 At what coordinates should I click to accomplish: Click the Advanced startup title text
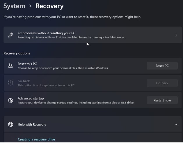point(31,99)
